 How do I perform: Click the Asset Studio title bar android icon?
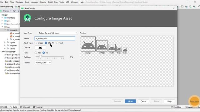pos(22,8)
